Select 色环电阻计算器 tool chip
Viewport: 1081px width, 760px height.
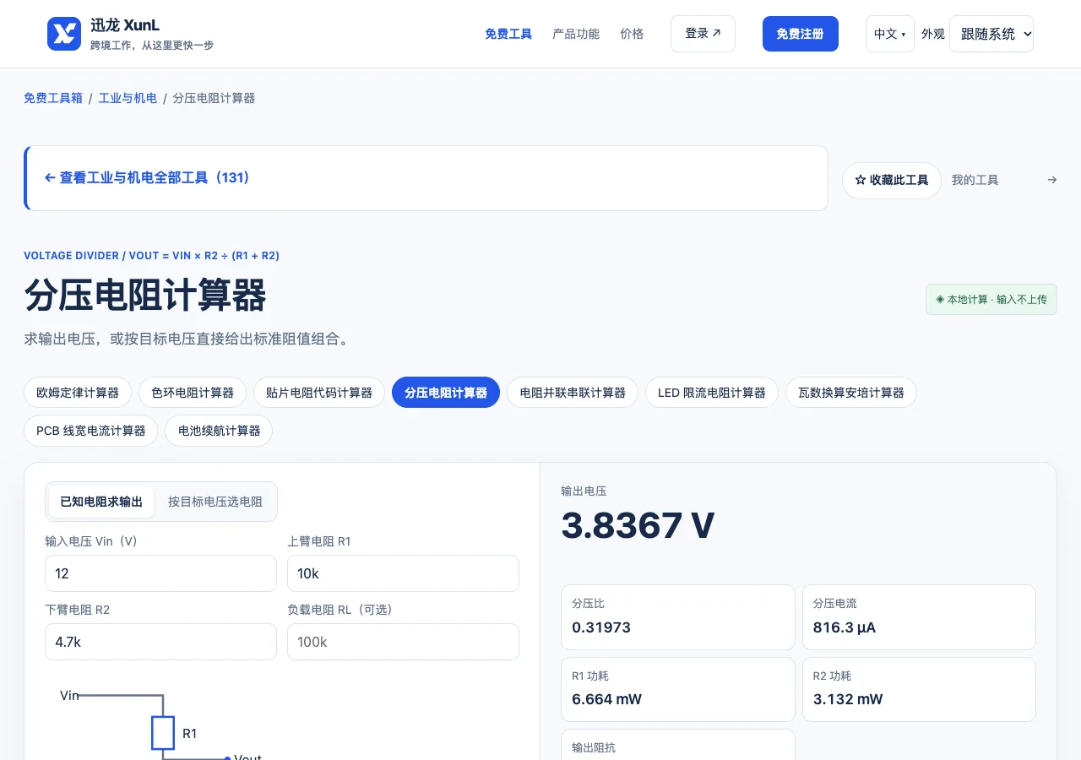coord(193,393)
